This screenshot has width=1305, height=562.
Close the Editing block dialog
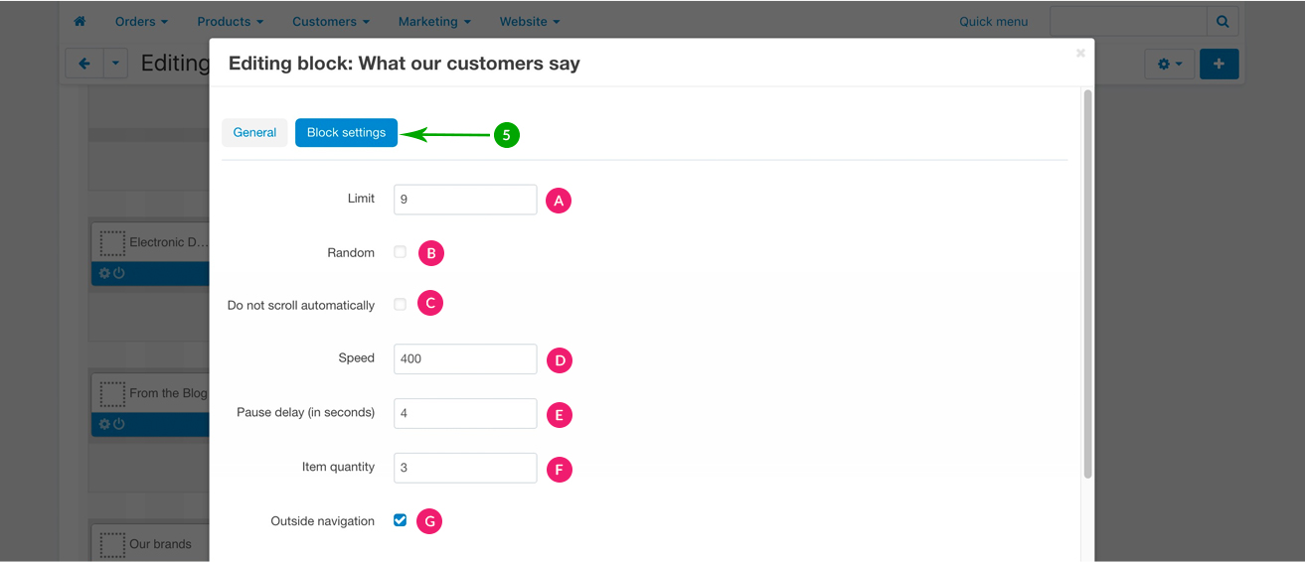pos(1080,54)
